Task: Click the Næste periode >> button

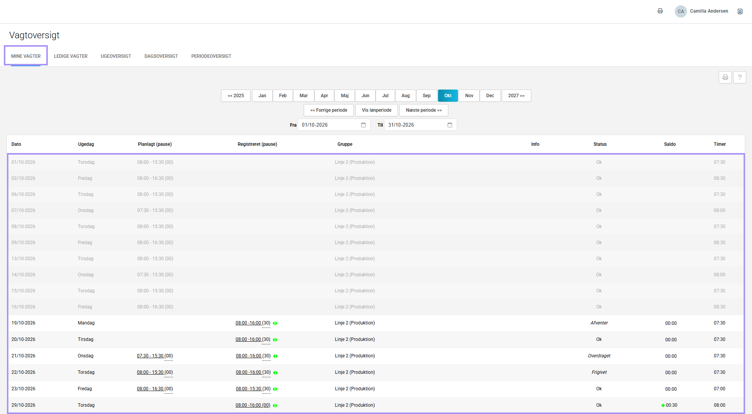Action: 424,110
